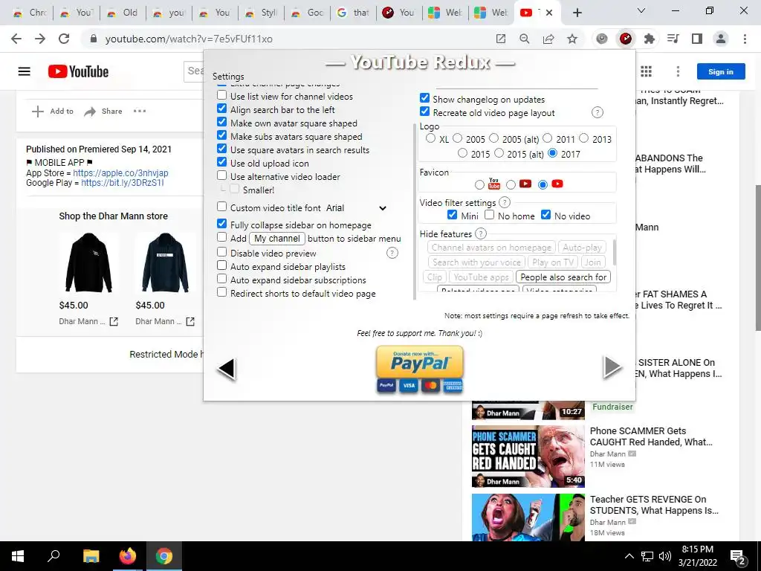Switch to the Google 'that' tab

click(x=353, y=13)
